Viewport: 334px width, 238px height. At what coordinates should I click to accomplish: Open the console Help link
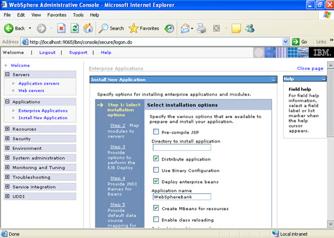106,52
